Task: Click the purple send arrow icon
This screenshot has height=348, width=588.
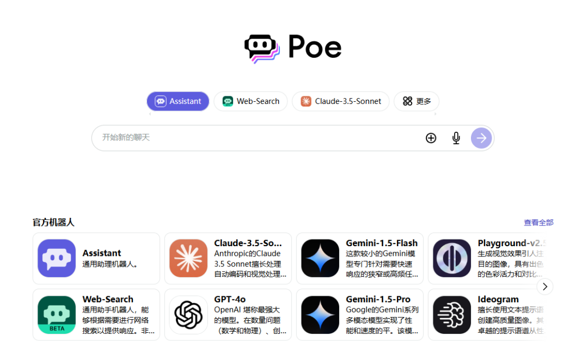Action: [481, 138]
